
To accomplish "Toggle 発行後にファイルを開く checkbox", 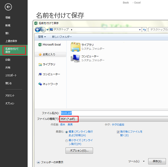I will pyautogui.click(x=118, y=132).
